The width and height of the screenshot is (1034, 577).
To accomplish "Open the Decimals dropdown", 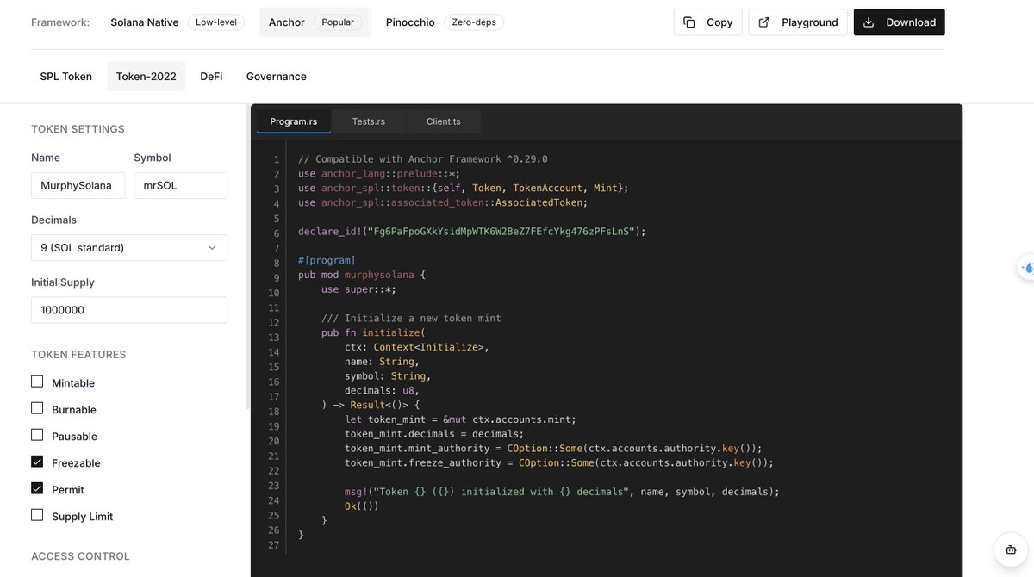I will pos(129,247).
